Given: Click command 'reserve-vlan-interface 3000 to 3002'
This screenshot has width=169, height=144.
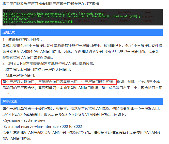Looking at the screenshot, I should tap(52, 127).
